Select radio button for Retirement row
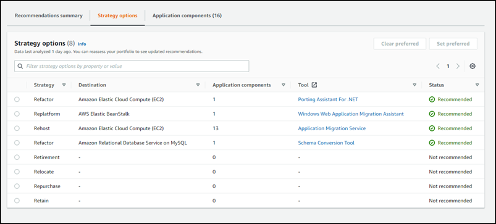This screenshot has height=224, width=496. (17, 157)
